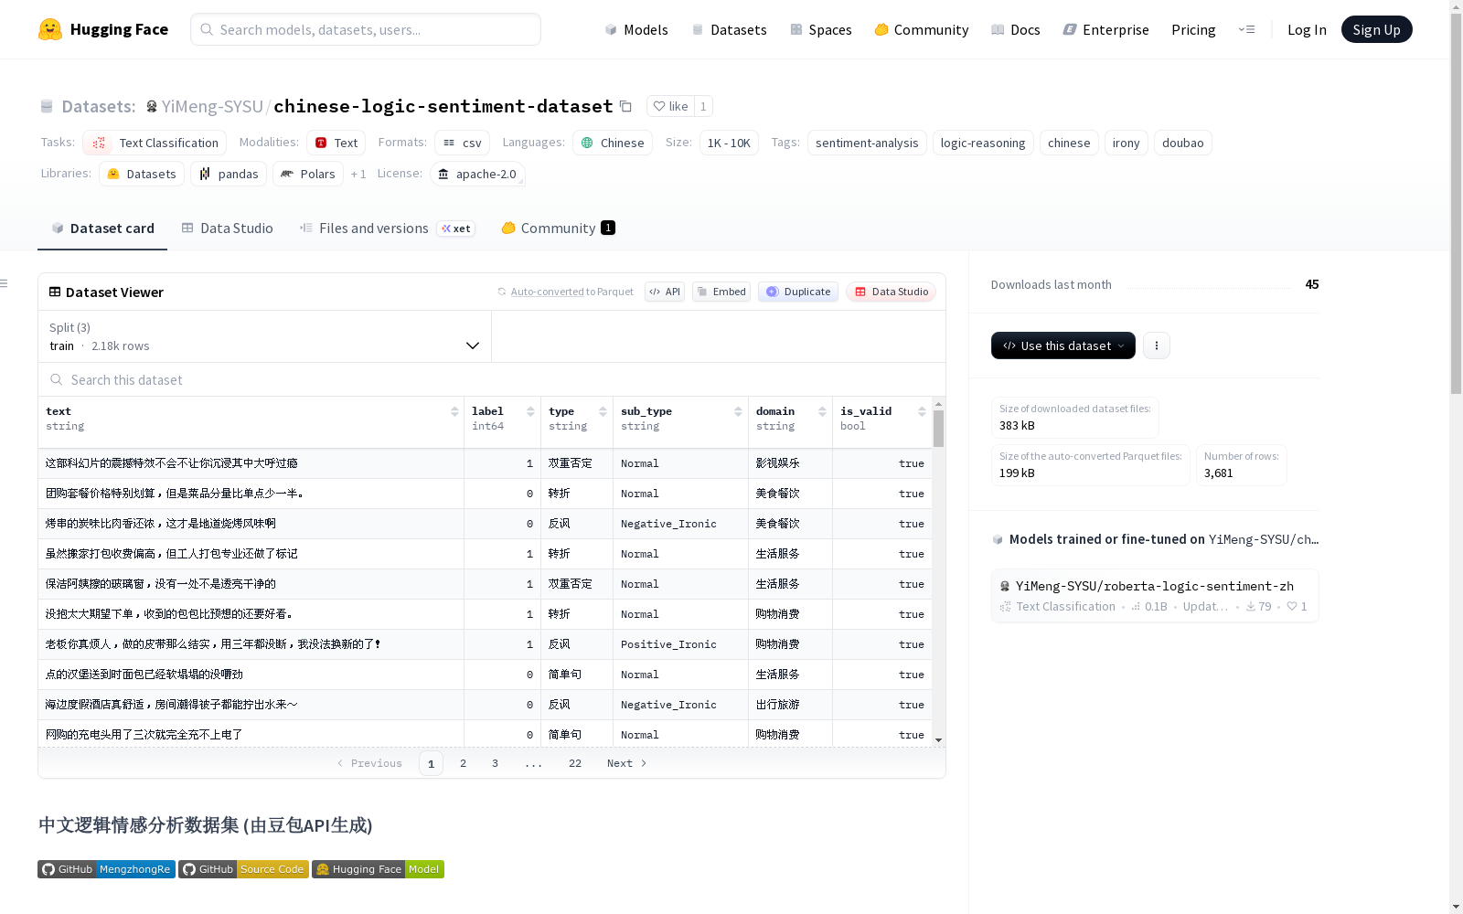Screen dimensions: 1463x914
Task: Switch to the Dataset card tab
Action: (102, 228)
